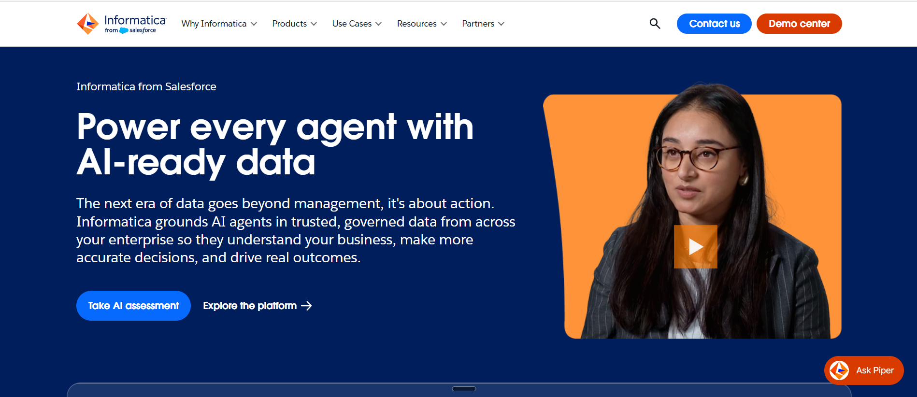Image resolution: width=917 pixels, height=397 pixels.
Task: Click the drag handle on the bottom panel
Action: [464, 389]
